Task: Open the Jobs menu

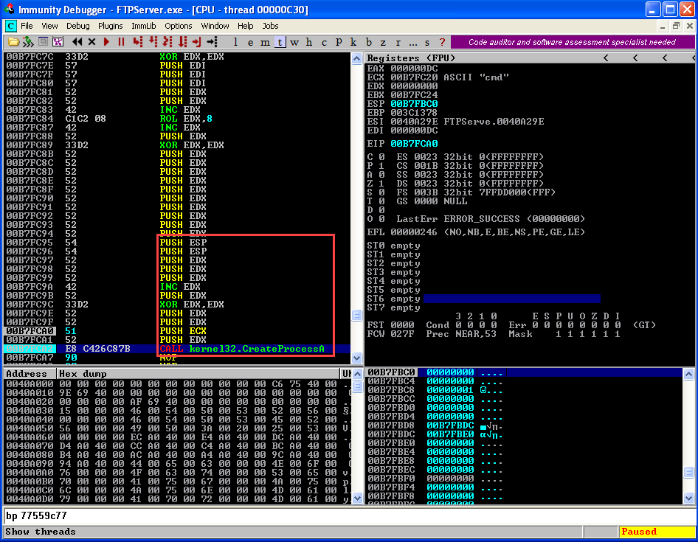Action: click(x=270, y=26)
